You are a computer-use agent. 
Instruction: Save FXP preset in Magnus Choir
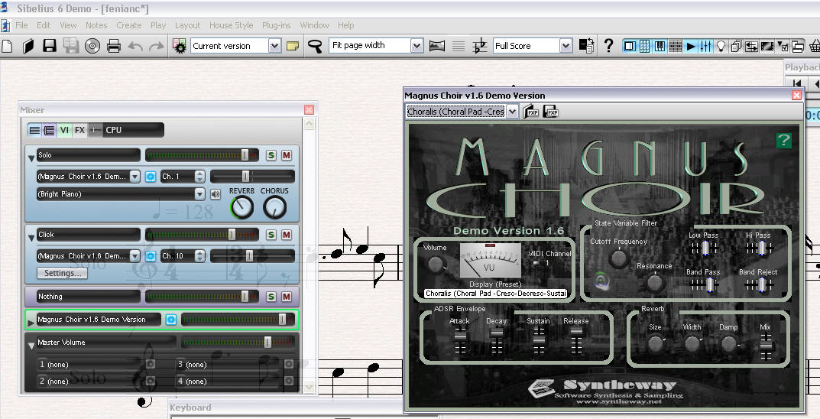pos(551,112)
